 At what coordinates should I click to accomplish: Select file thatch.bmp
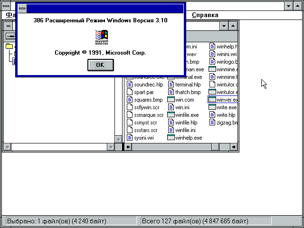point(184,92)
